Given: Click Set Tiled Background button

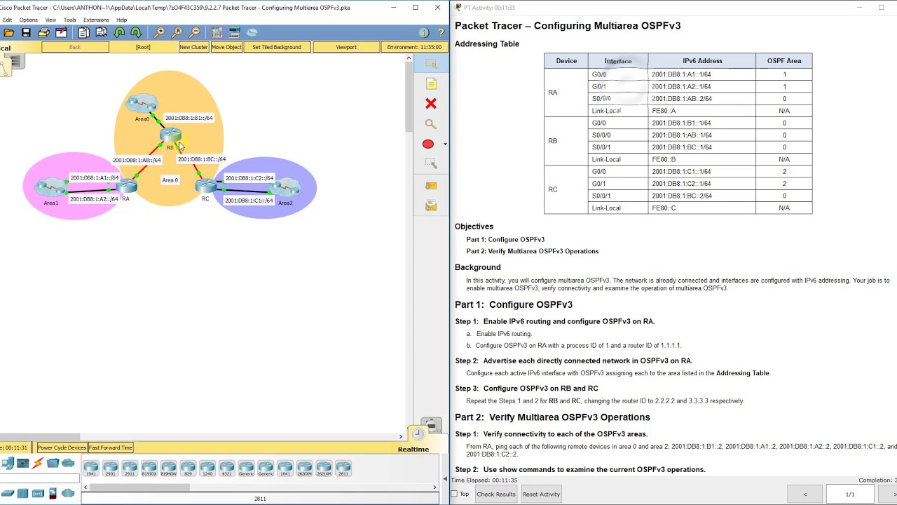Looking at the screenshot, I should (277, 47).
